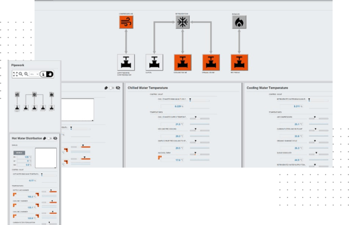Click the tag icon beside Hot Water Distribution
This screenshot has width=349, height=225.
coord(45,138)
